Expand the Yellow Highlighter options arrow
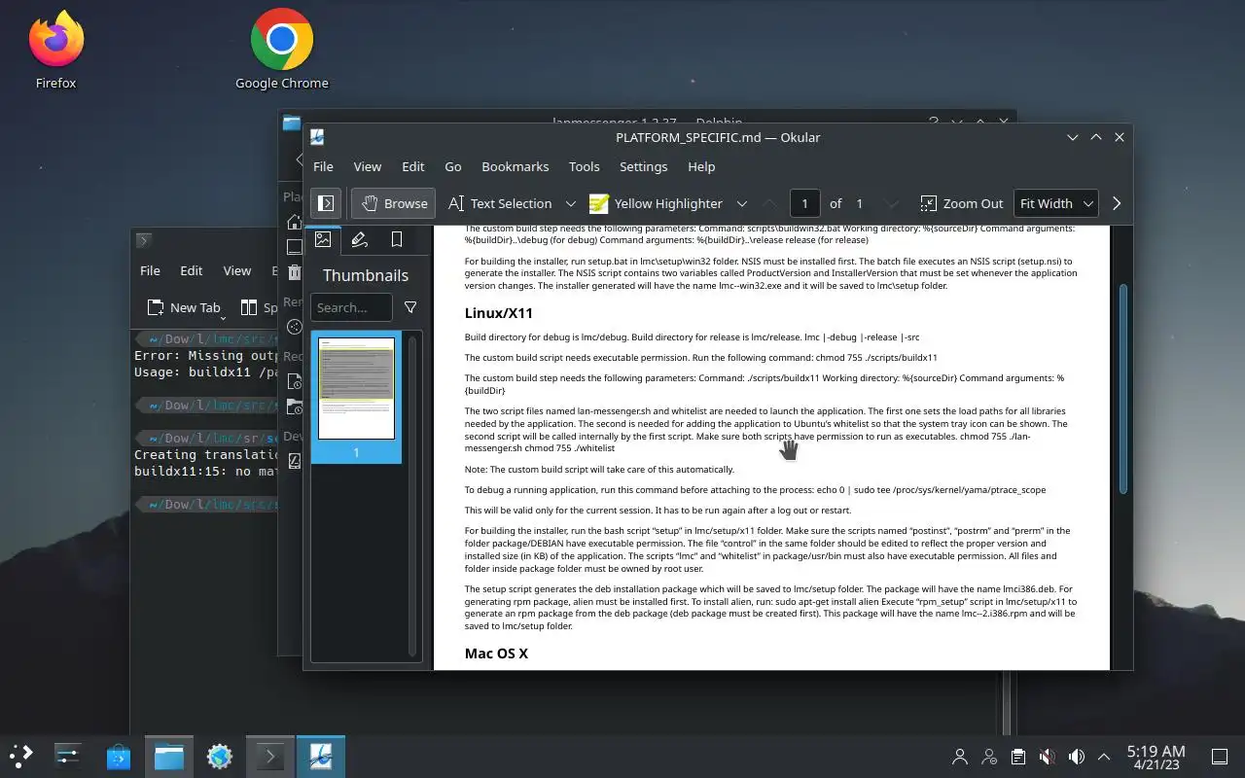This screenshot has width=1245, height=778. pyautogui.click(x=741, y=203)
